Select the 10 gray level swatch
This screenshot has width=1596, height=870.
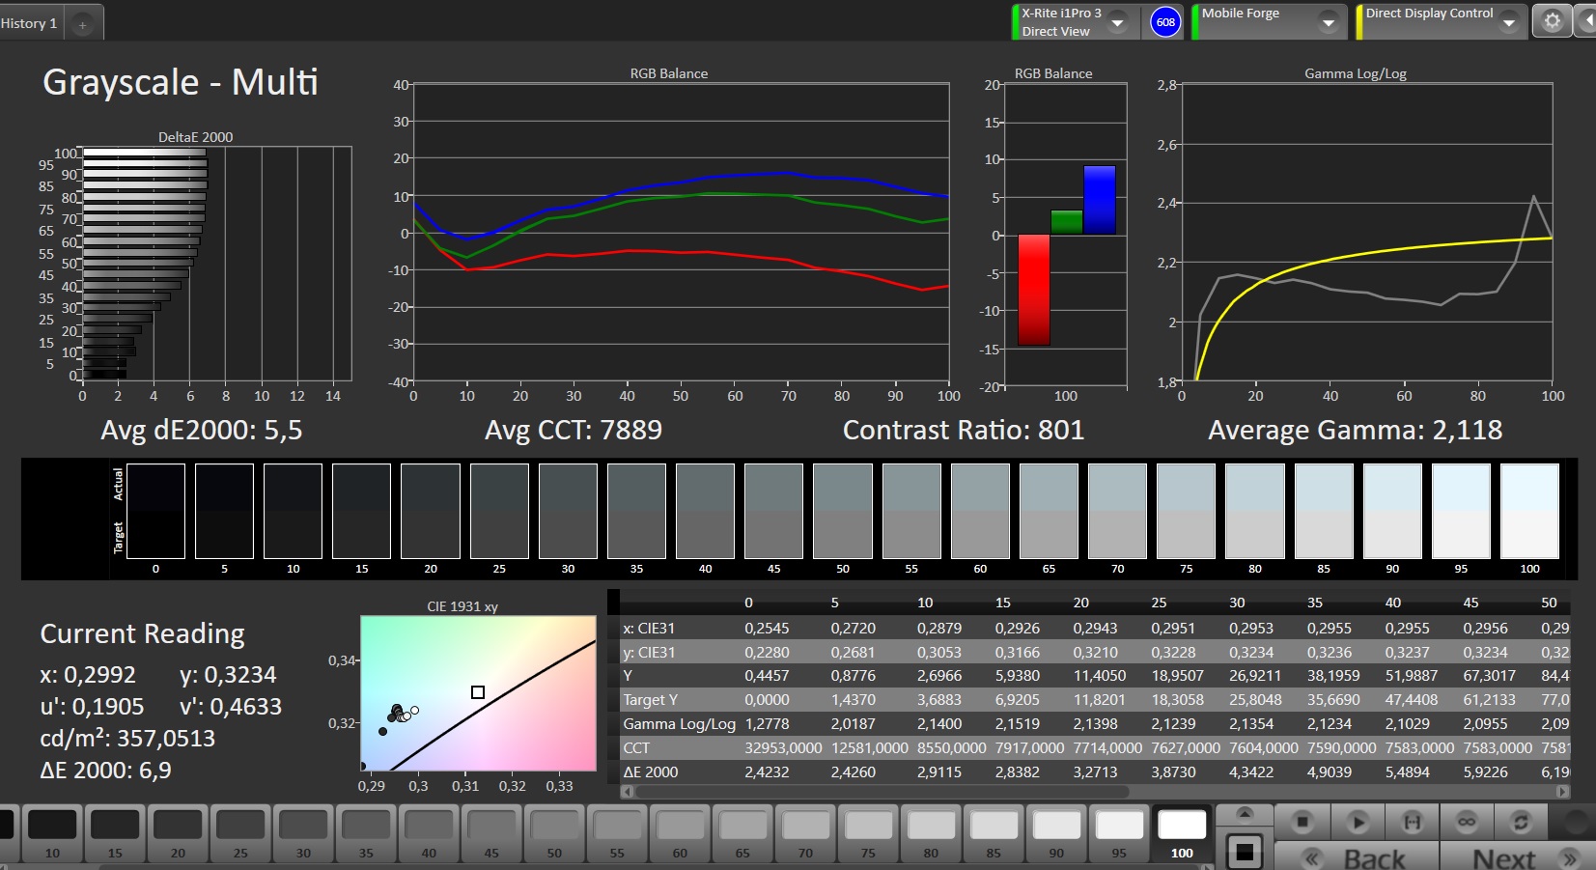(52, 833)
